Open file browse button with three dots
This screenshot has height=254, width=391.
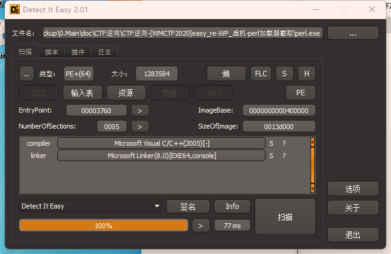[353, 33]
